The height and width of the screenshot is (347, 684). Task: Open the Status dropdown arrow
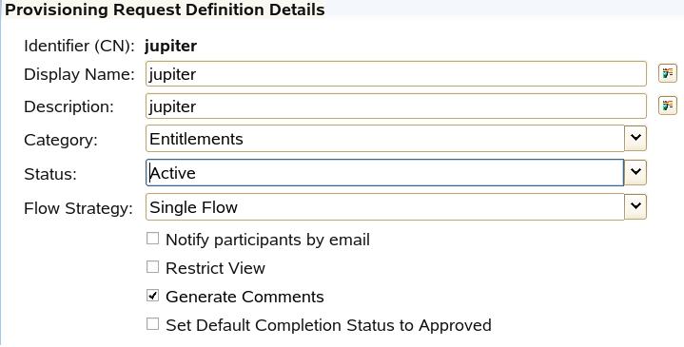pos(635,172)
